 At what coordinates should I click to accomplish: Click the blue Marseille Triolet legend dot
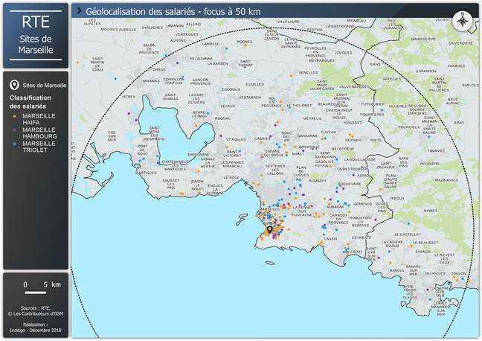click(x=14, y=144)
